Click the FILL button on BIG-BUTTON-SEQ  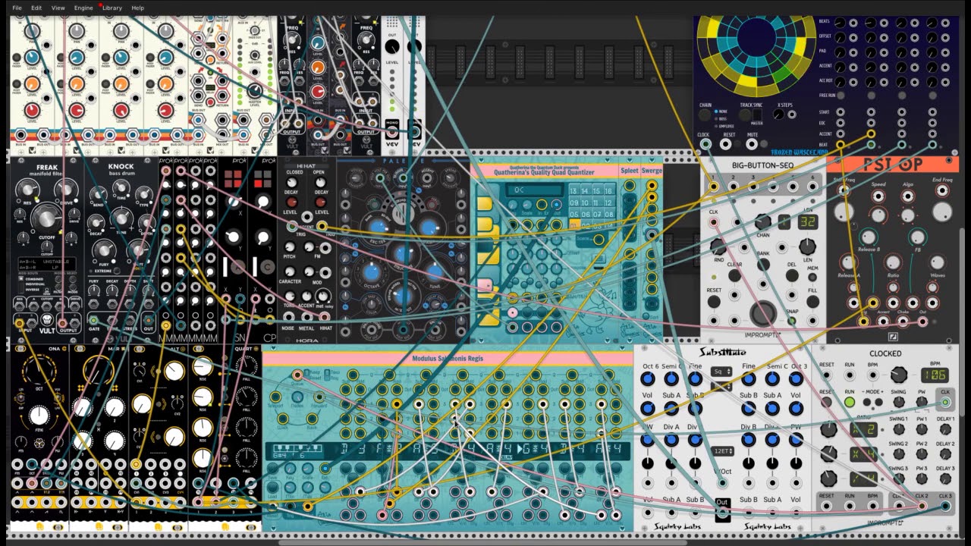(812, 303)
